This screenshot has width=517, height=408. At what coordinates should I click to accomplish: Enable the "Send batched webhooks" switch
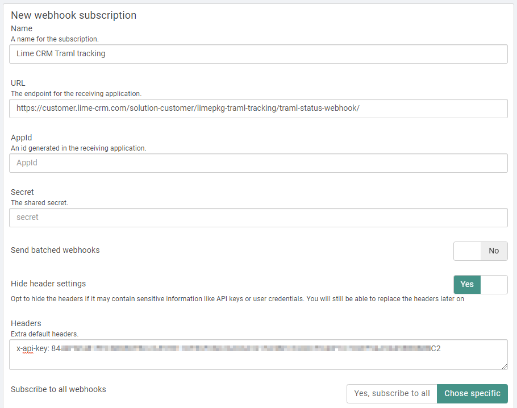point(466,251)
